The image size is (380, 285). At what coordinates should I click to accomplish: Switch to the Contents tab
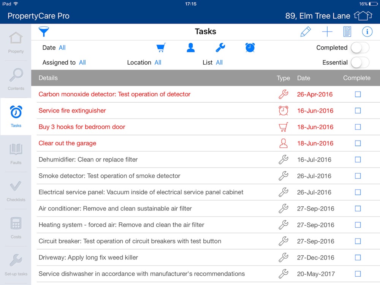click(16, 79)
